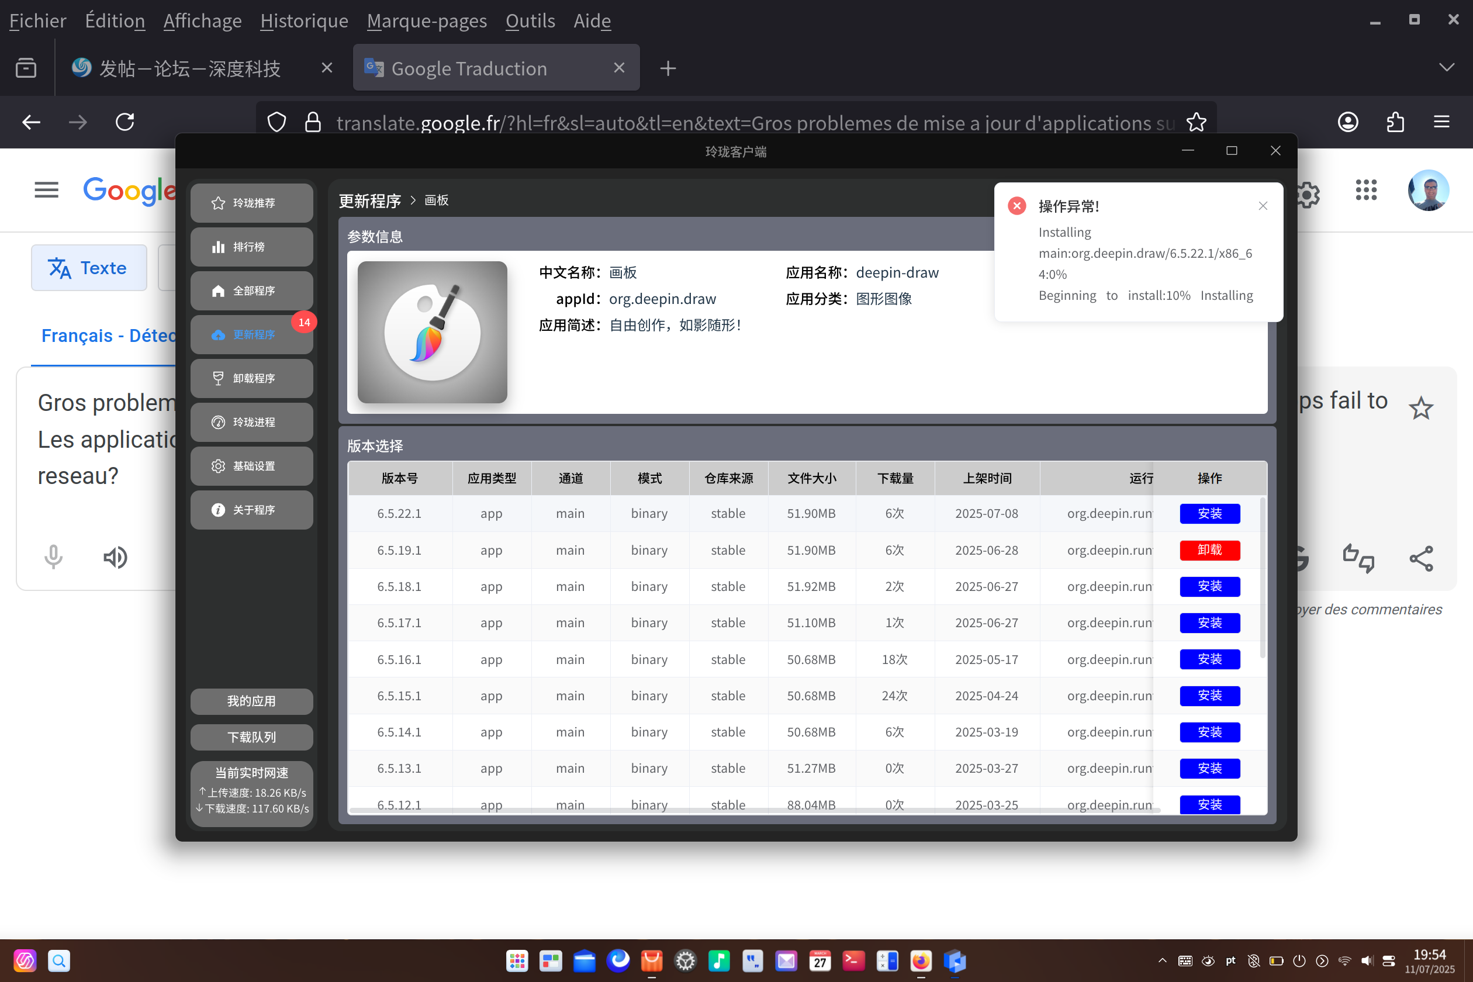Click the 下载量 column header
This screenshot has height=982, width=1473.
[895, 479]
